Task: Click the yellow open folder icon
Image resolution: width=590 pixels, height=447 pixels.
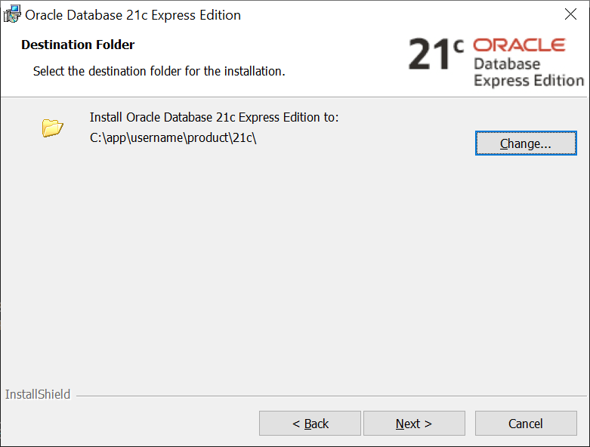Action: (x=52, y=128)
